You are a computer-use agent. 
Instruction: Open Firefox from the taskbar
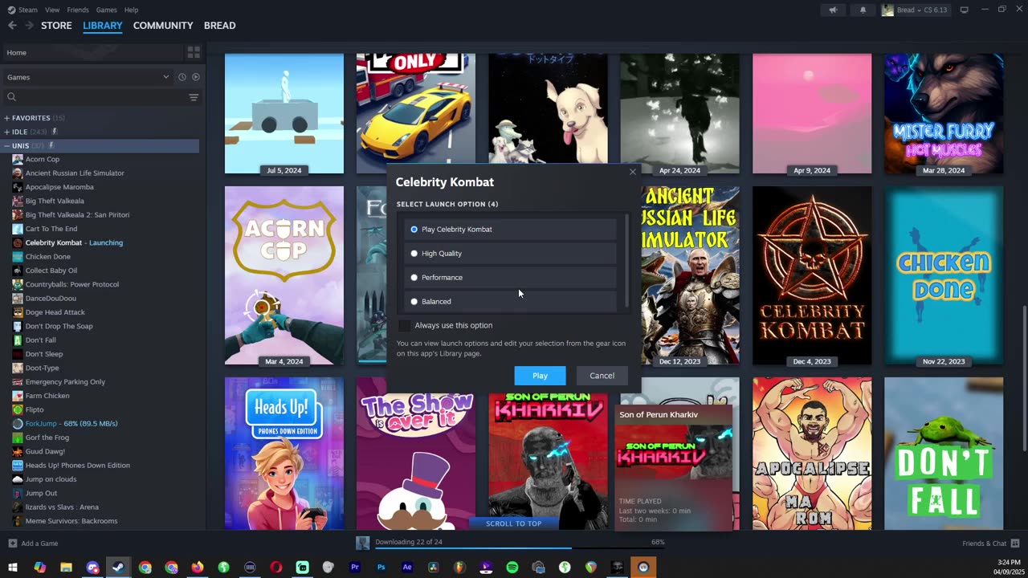(198, 568)
